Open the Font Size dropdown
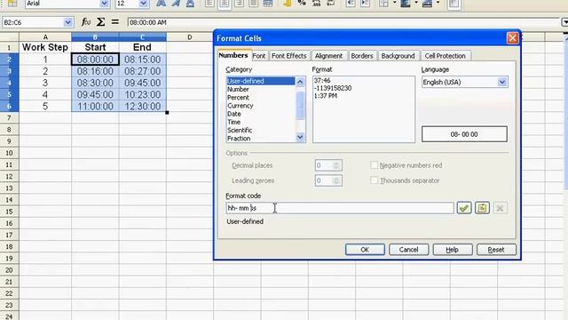The width and height of the screenshot is (568, 320). (144, 4)
